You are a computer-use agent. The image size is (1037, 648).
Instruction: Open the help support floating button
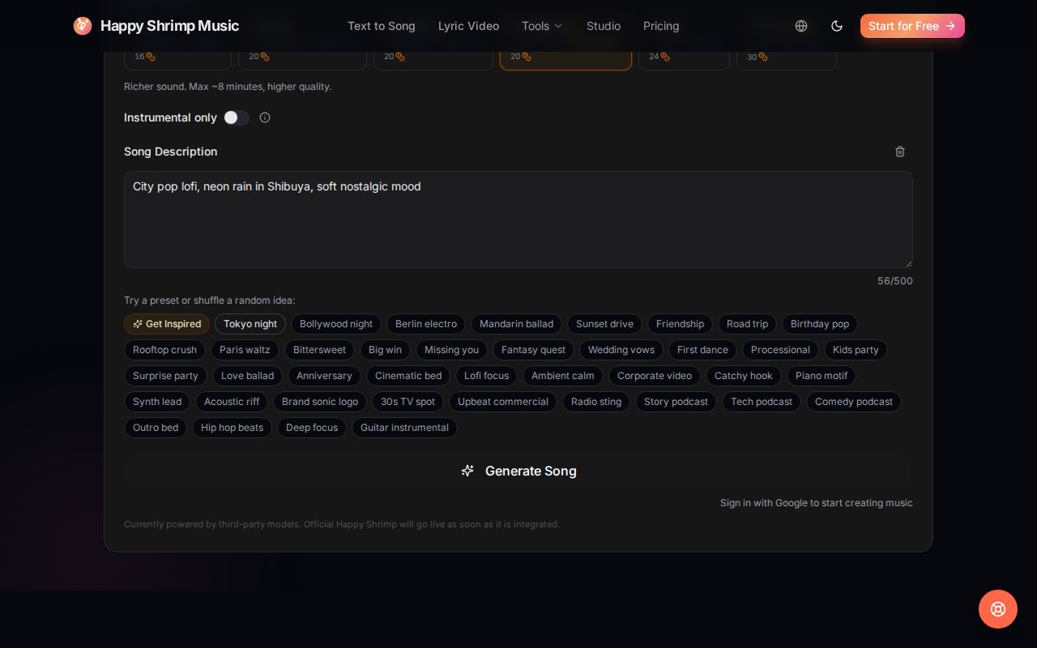[x=998, y=609]
